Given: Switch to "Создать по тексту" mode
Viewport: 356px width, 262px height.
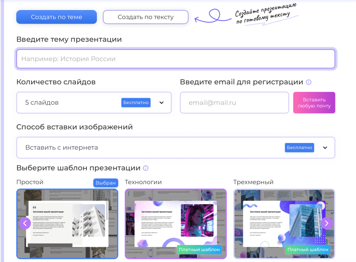Looking at the screenshot, I should point(145,17).
